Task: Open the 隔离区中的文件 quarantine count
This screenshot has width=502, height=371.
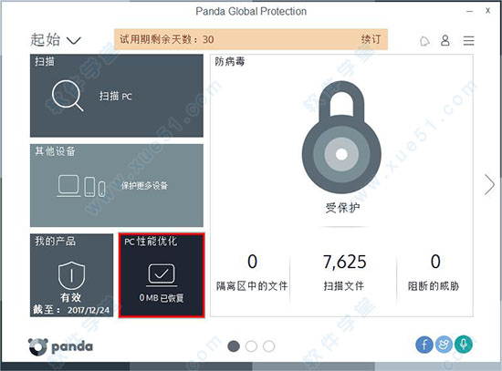Action: (x=252, y=273)
